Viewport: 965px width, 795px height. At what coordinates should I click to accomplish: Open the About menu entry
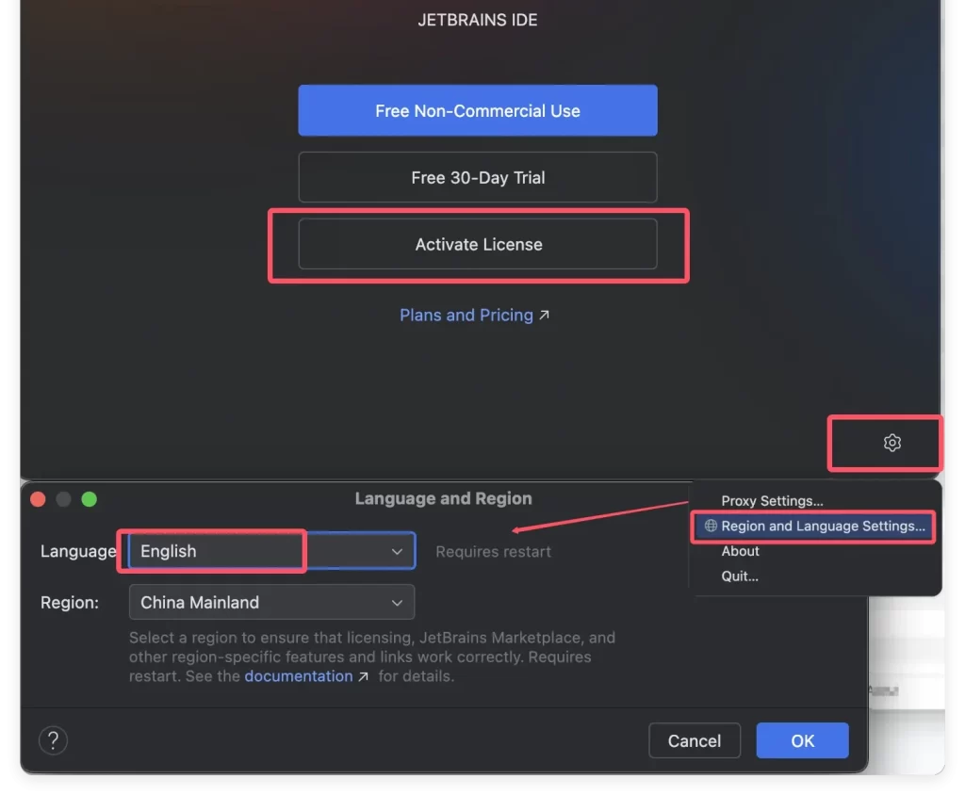pos(740,551)
